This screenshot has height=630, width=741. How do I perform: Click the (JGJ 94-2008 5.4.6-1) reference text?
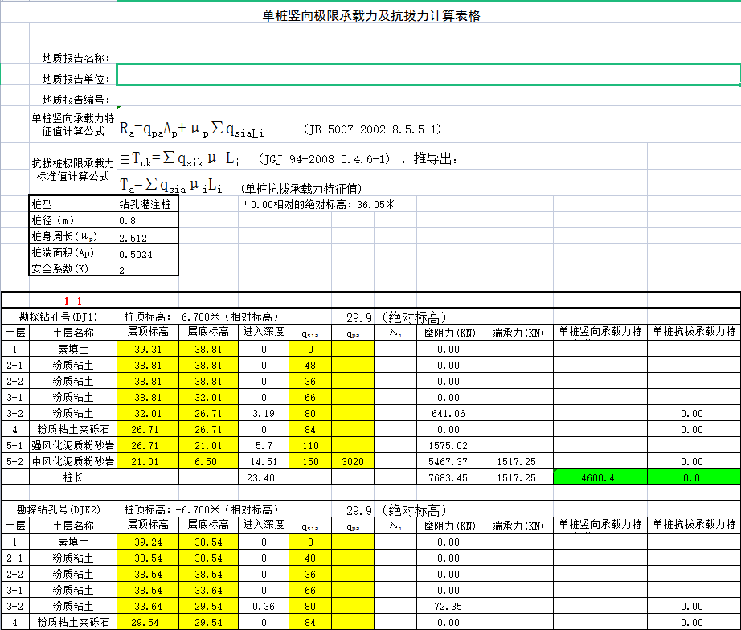(x=324, y=159)
